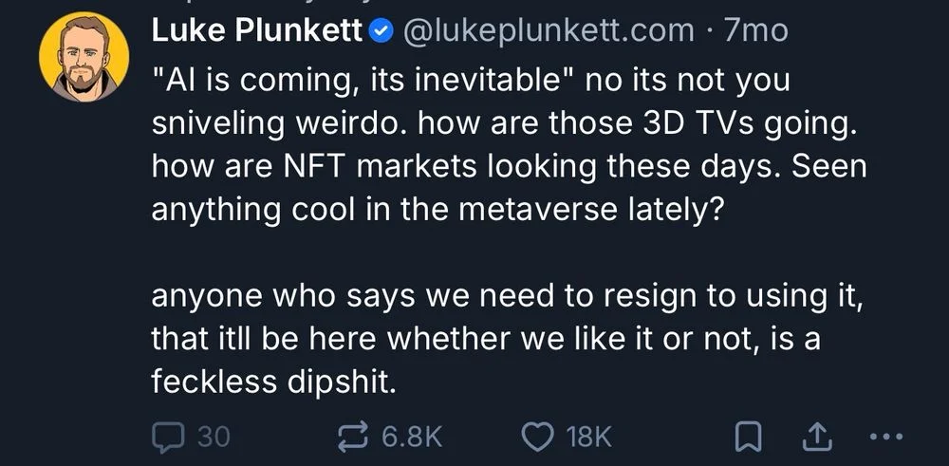Screen dimensions: 949x466
Task: Click the blue verified checkmark badge
Action: [x=381, y=31]
